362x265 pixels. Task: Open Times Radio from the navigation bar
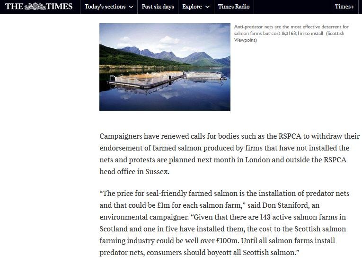pos(233,7)
